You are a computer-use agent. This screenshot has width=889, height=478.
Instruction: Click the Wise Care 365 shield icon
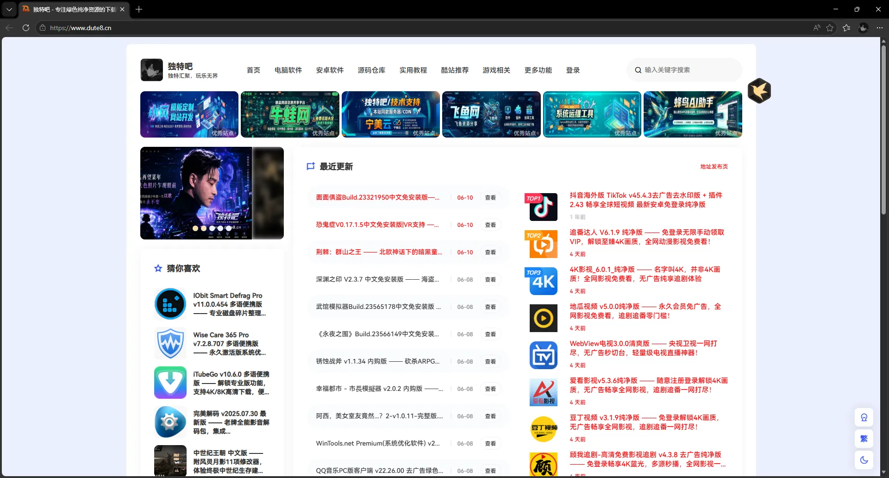(x=170, y=344)
